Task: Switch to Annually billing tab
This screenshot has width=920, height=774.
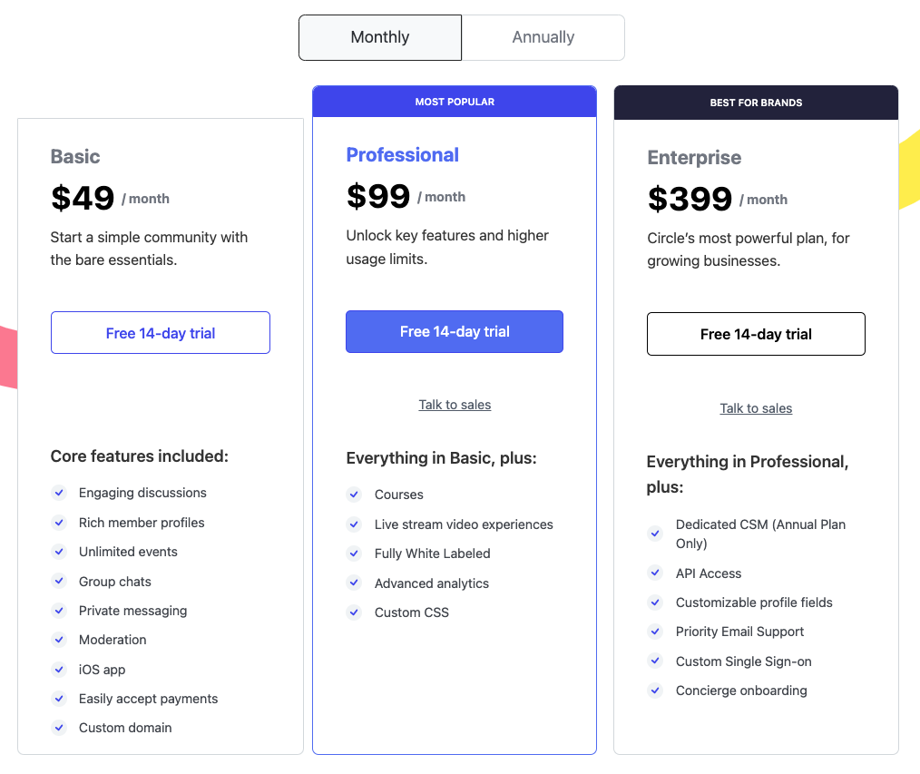Action: 543,37
